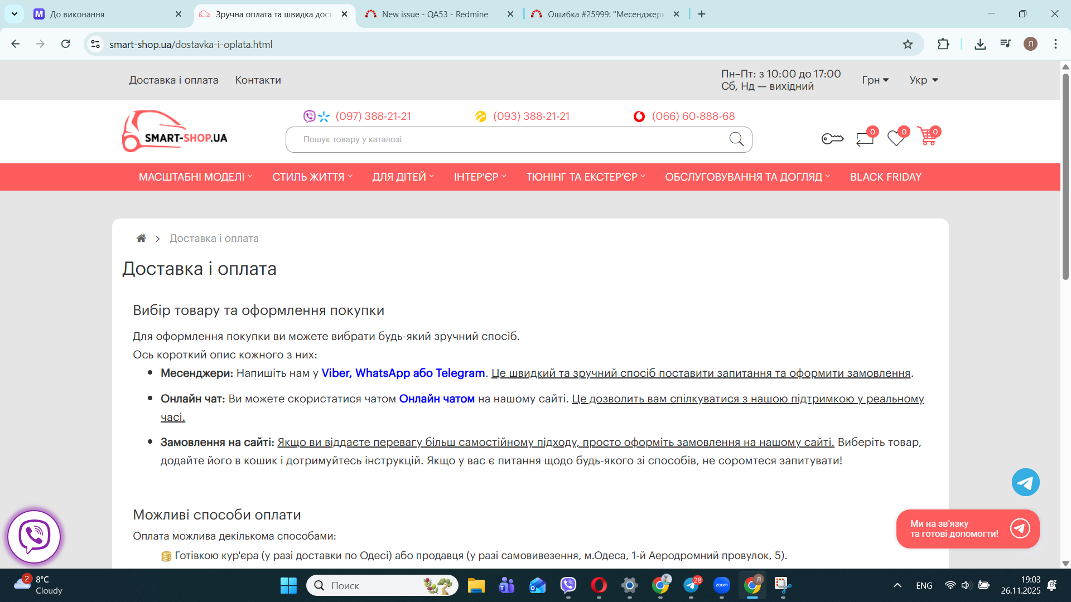Image resolution: width=1071 pixels, height=602 pixels.
Task: Click the home breadcrumb icon
Action: click(x=141, y=239)
